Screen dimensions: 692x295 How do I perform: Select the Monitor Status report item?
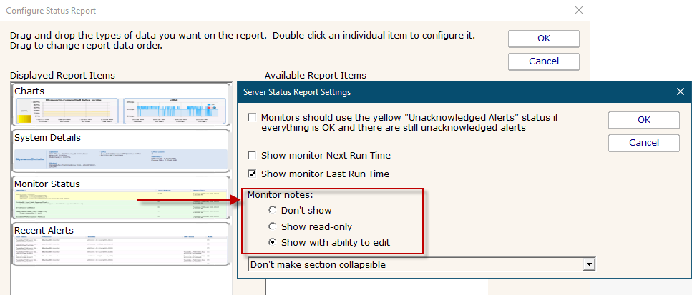[47, 184]
